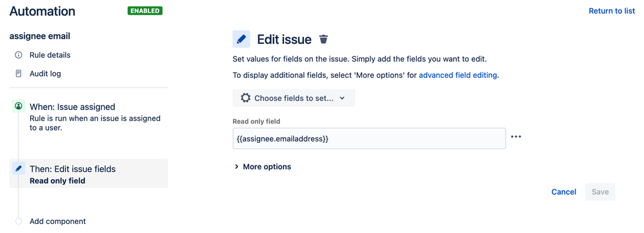Image resolution: width=644 pixels, height=233 pixels.
Task: Open the Audit log sidebar item
Action: 45,74
